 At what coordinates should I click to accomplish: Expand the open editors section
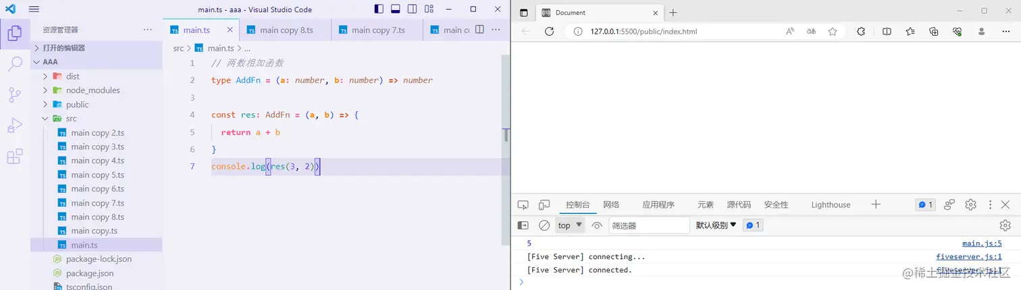(96, 48)
